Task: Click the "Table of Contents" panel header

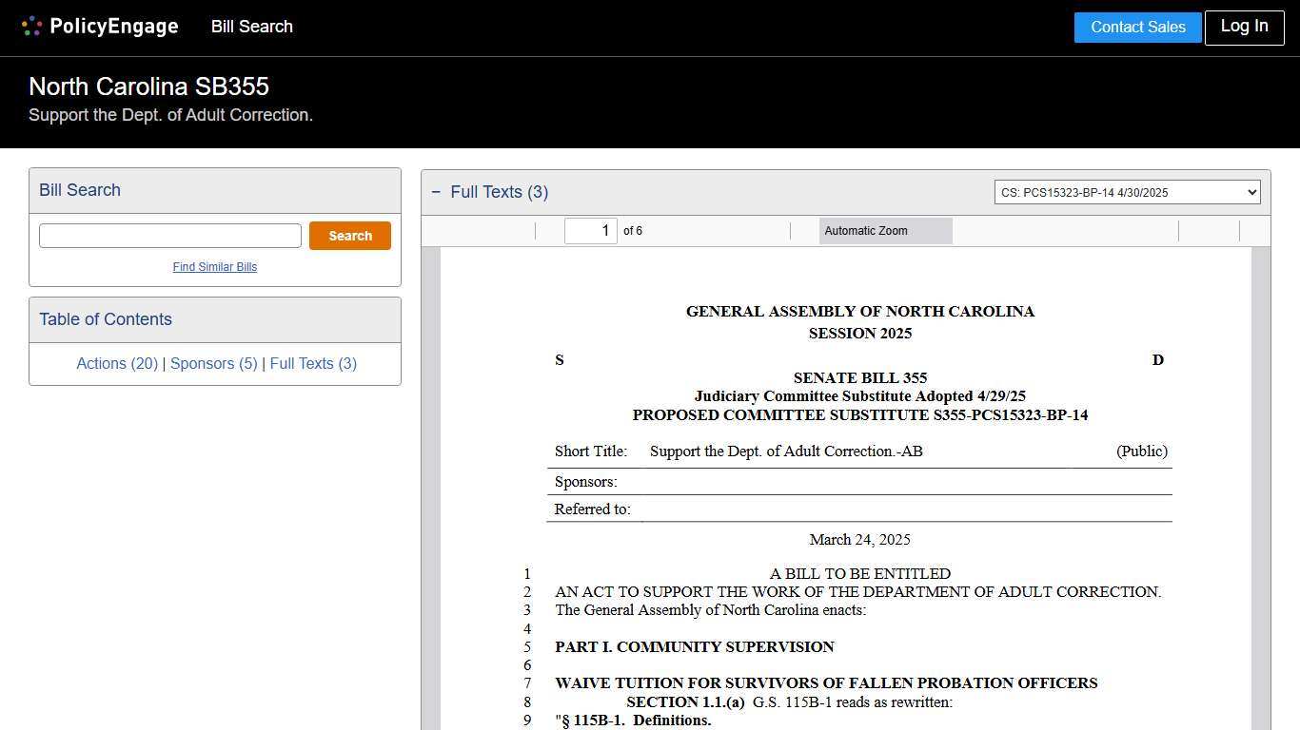Action: point(105,319)
